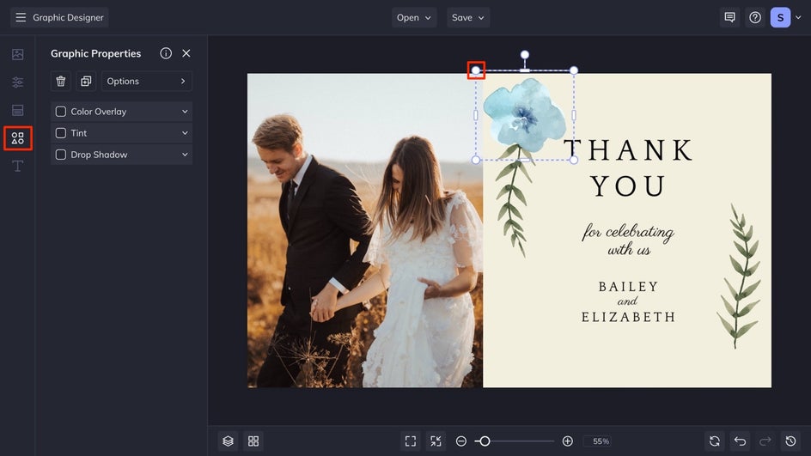The height and width of the screenshot is (456, 811).
Task: Open the Templates sidebar tab
Action: click(17, 110)
